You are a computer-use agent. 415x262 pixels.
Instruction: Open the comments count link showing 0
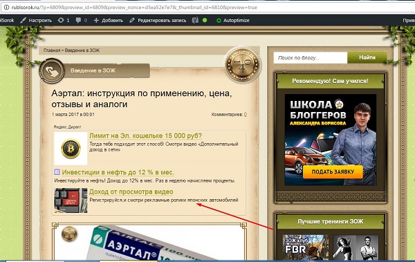(x=246, y=114)
